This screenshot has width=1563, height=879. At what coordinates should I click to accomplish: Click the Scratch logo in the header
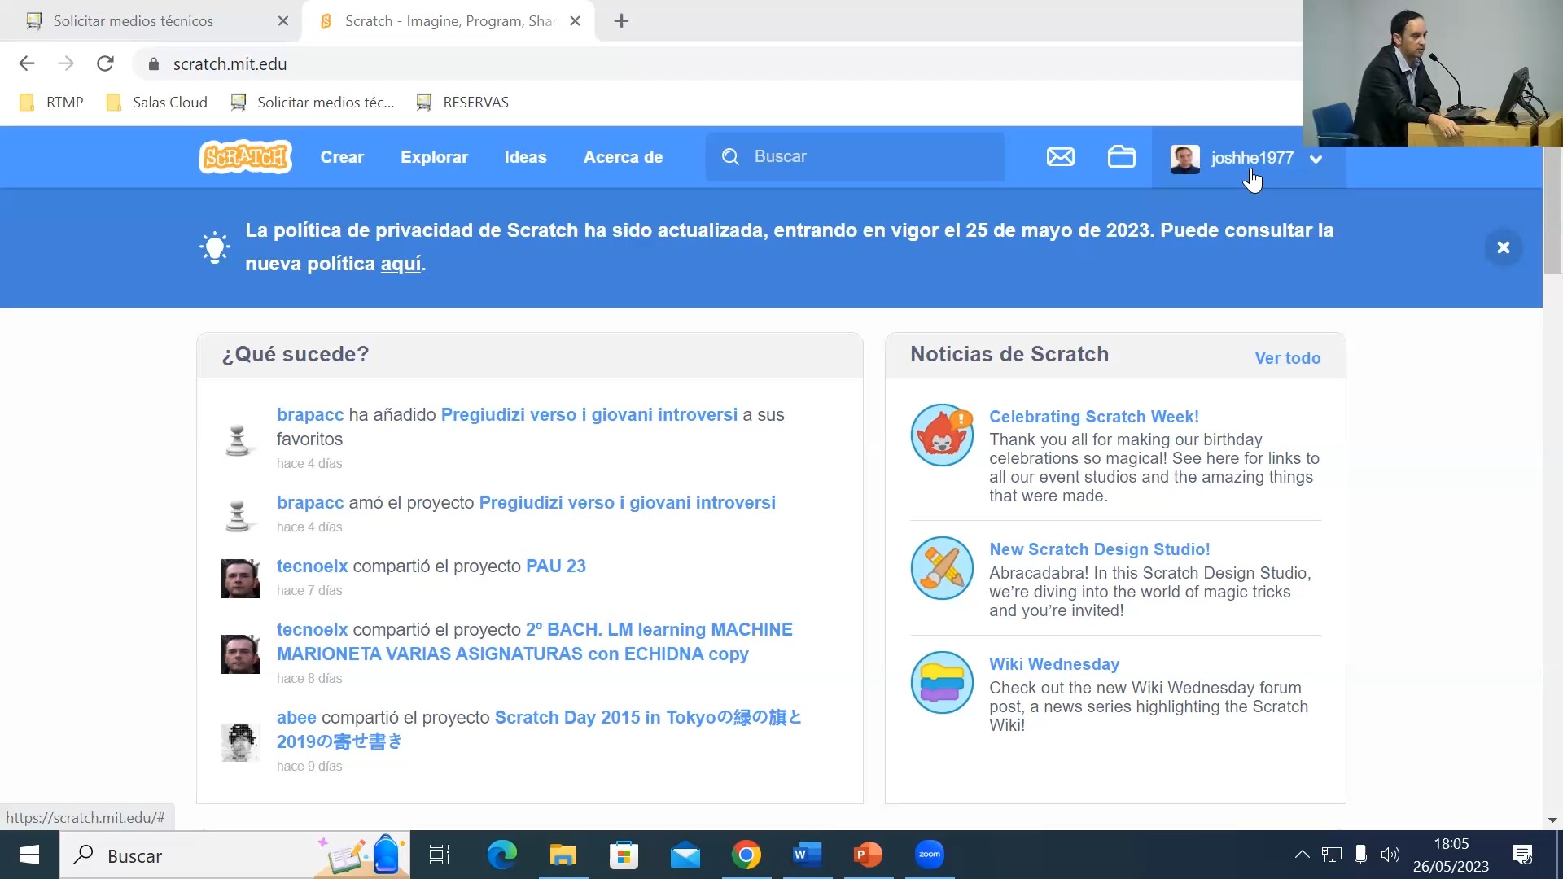[245, 157]
